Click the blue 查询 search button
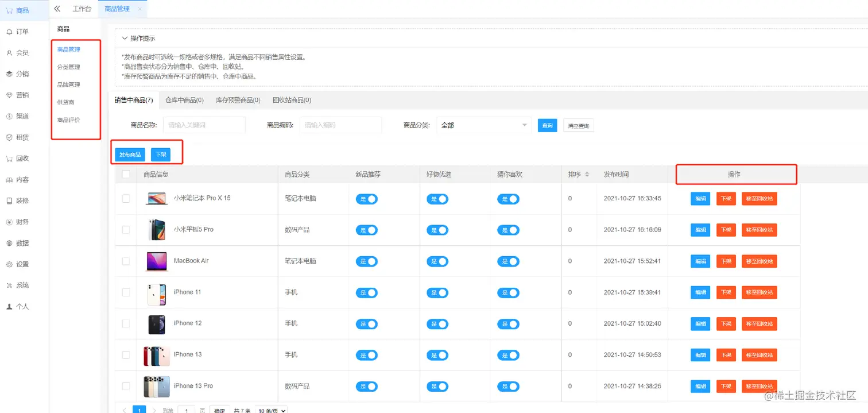868x413 pixels. 548,125
